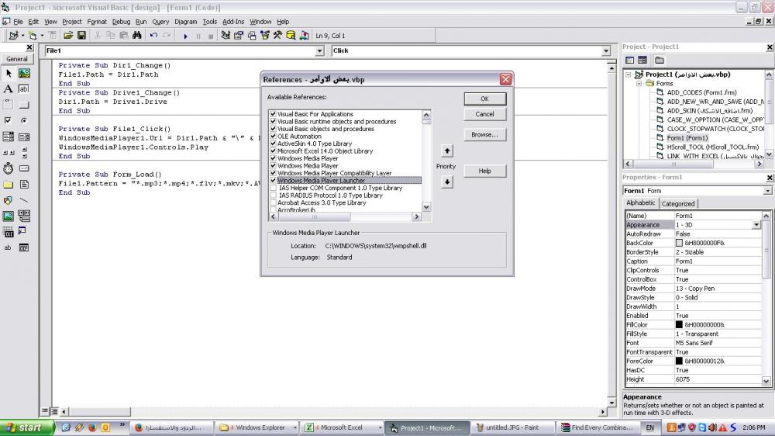Viewport: 775px width, 436px height.
Task: Open Project Explorer from the toolbar
Action: [226, 36]
